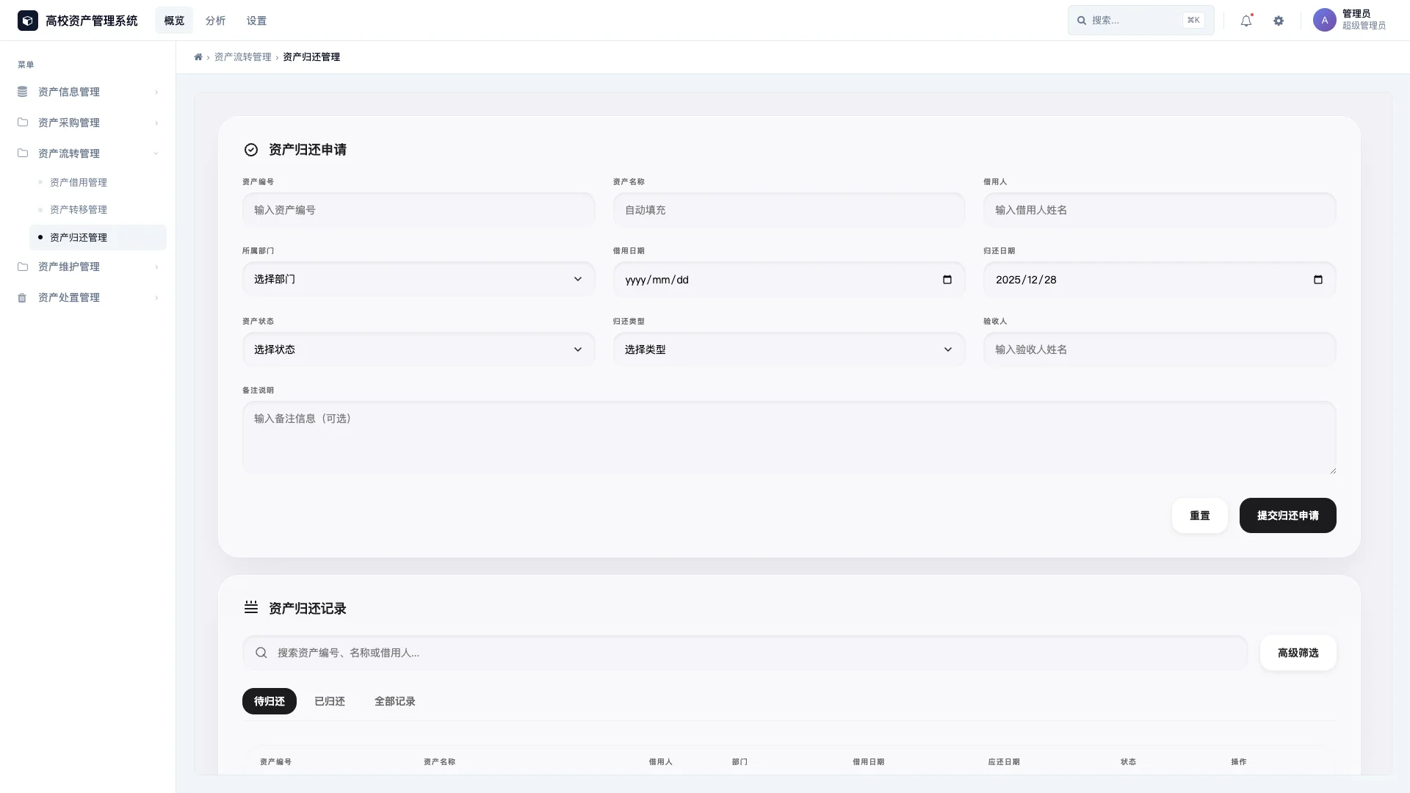Click the home breadcrumb icon

pyautogui.click(x=198, y=57)
